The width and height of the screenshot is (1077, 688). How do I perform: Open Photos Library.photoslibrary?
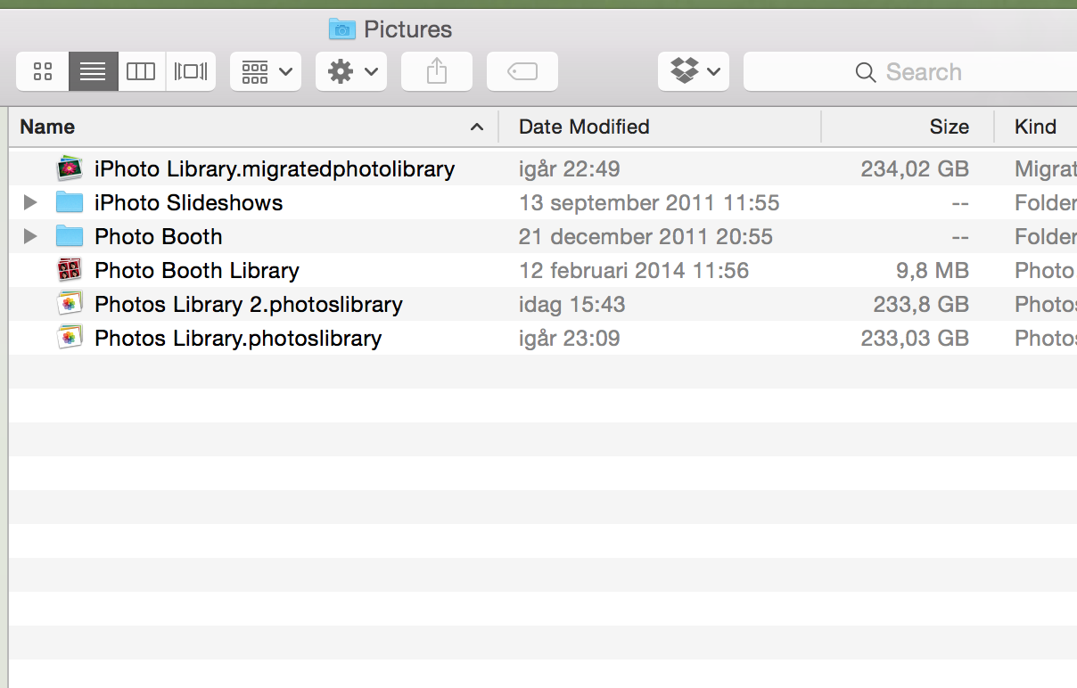[x=237, y=338]
